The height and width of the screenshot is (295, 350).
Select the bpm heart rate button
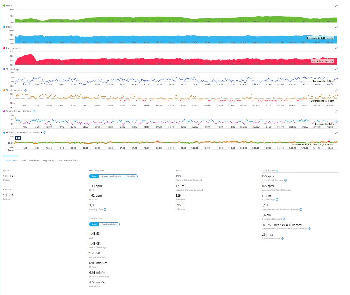[94, 176]
